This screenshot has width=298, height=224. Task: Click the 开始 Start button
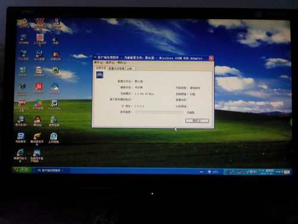pyautogui.click(x=22, y=170)
